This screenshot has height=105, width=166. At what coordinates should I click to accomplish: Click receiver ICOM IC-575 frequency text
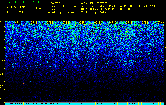pyautogui.click(x=106, y=9)
